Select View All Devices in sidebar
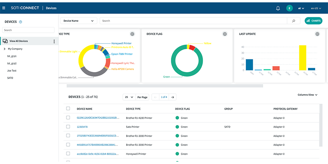The height and width of the screenshot is (164, 328). tap(29, 41)
